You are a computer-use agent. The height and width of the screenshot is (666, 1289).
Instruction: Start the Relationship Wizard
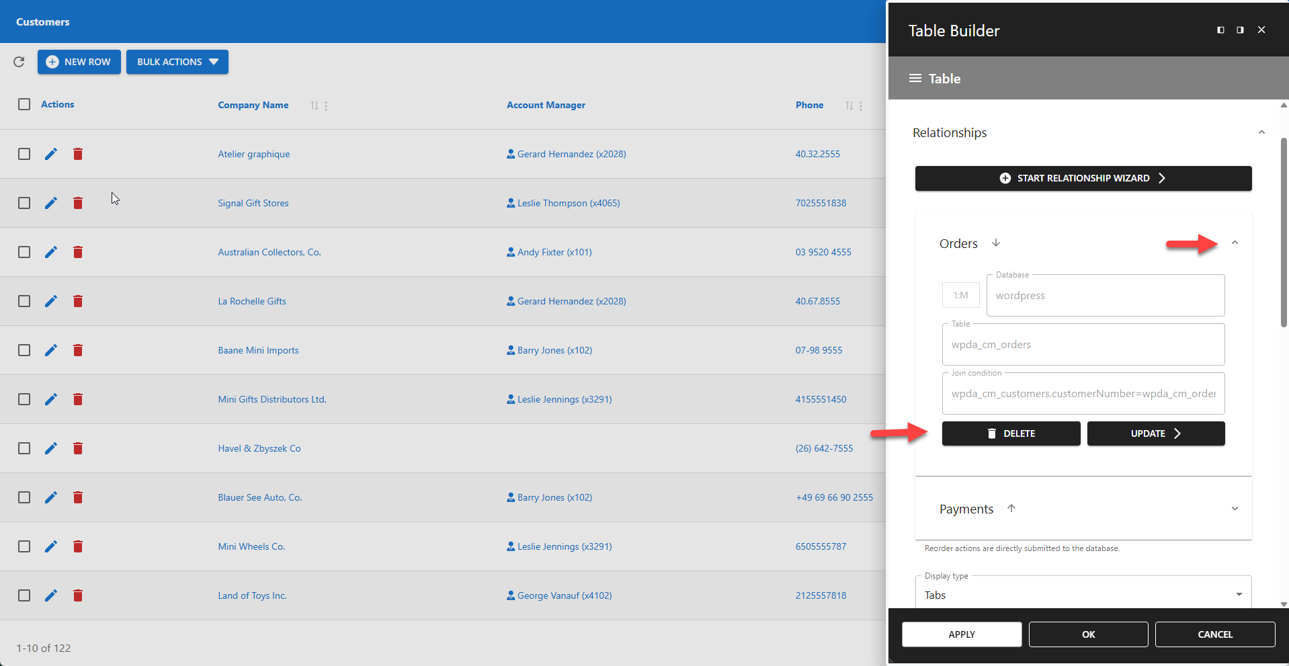(1083, 178)
